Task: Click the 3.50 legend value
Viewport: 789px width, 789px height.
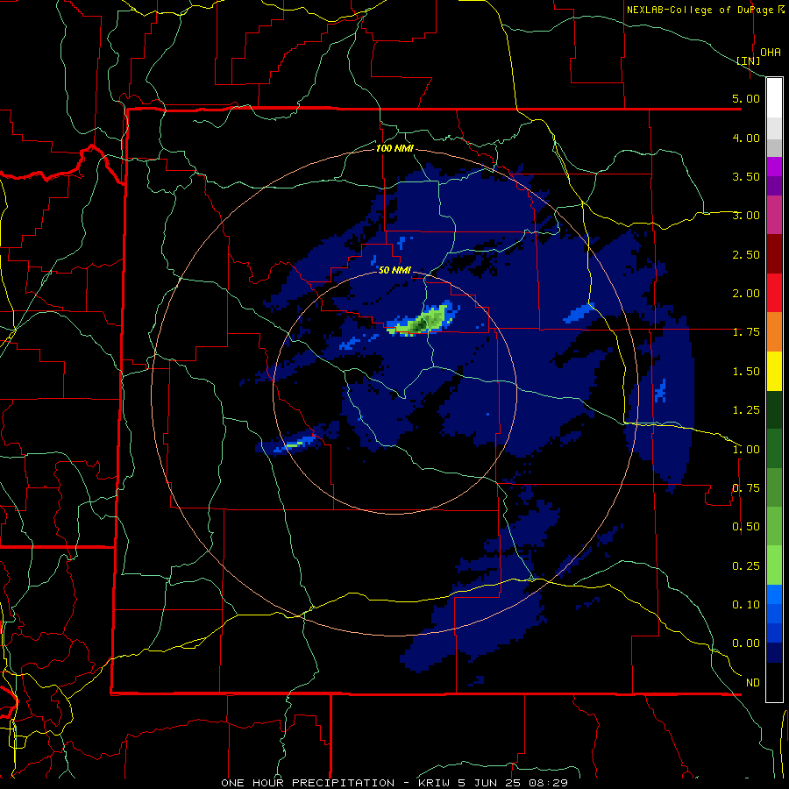Action: tap(746, 176)
